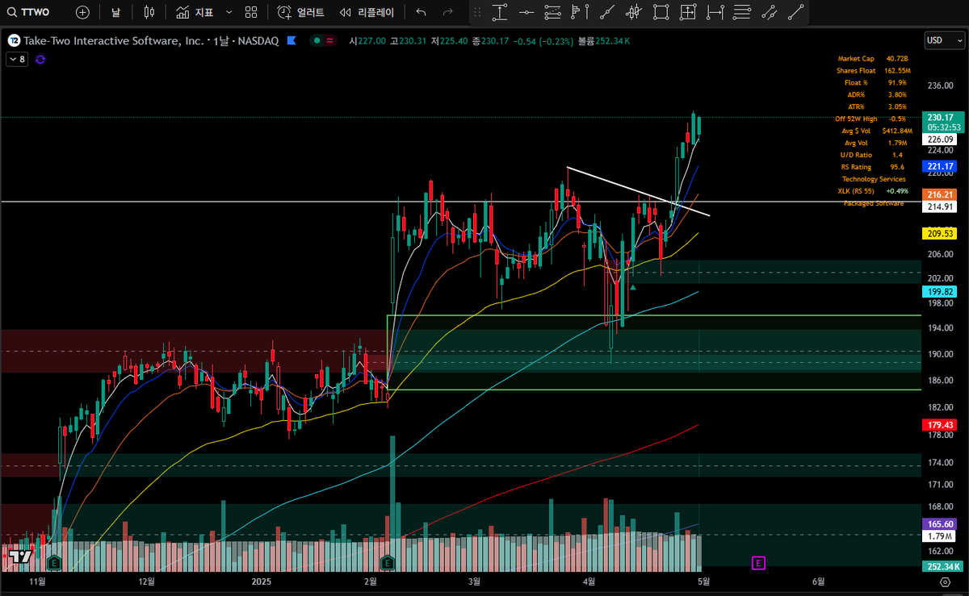This screenshot has height=596, width=969.
Task: Undo the last chart action
Action: (421, 12)
